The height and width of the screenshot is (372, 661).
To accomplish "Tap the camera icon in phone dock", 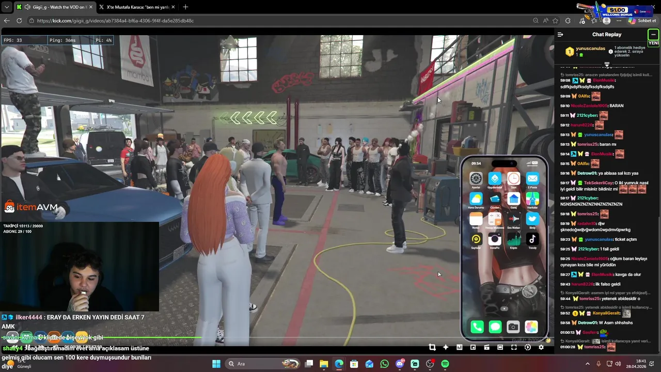I will pos(513,327).
